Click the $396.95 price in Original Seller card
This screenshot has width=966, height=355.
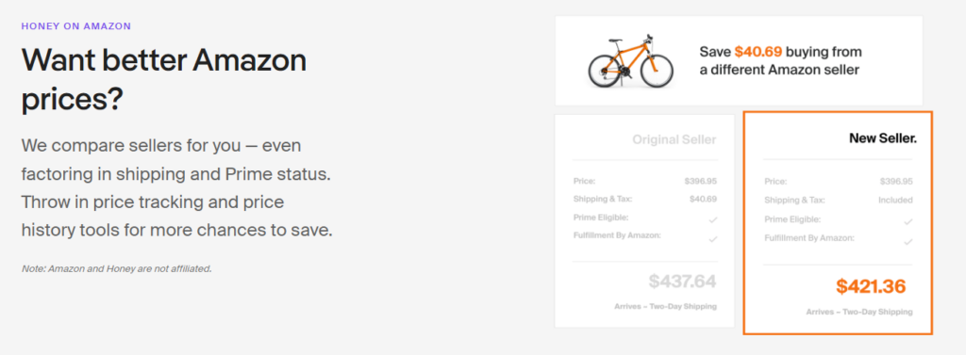click(701, 181)
